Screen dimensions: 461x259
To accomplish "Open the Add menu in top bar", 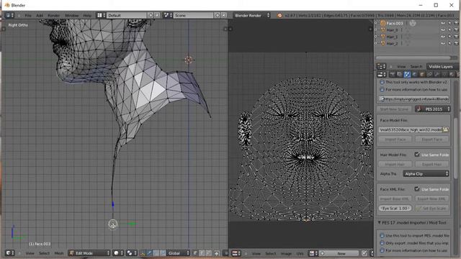I will pos(40,15).
